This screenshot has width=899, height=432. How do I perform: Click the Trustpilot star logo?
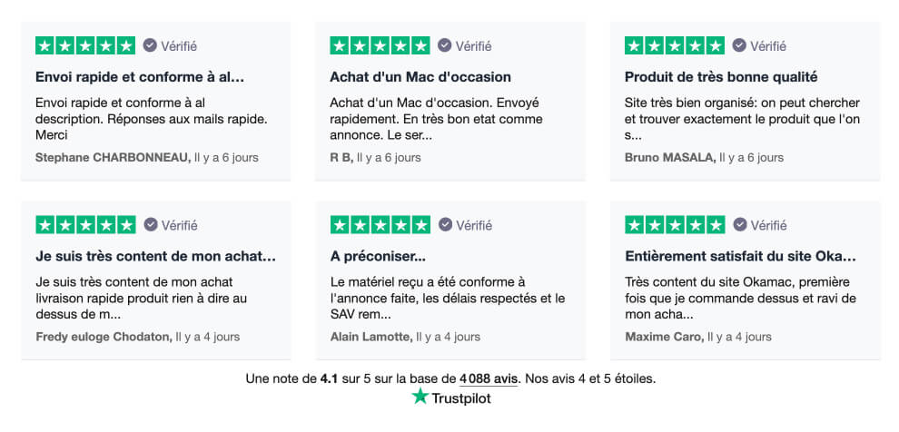(x=420, y=397)
